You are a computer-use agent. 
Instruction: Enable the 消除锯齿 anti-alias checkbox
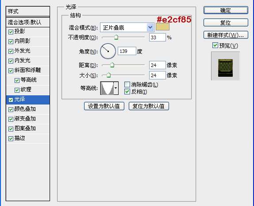coord(127,84)
